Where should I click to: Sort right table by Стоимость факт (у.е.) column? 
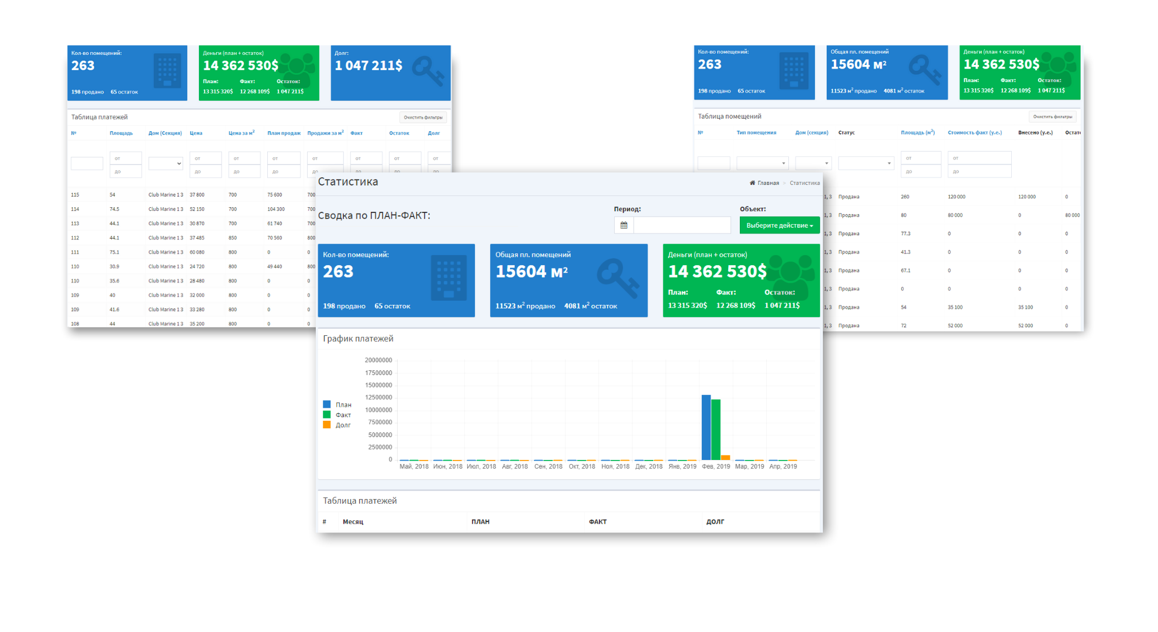click(x=974, y=133)
